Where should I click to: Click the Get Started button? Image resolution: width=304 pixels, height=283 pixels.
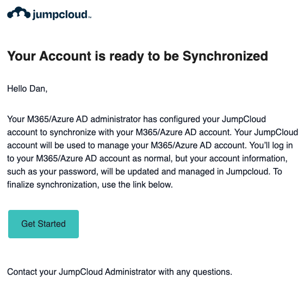pyautogui.click(x=44, y=224)
